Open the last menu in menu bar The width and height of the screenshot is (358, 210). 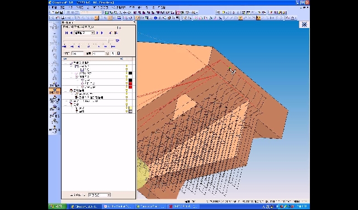pyautogui.click(x=162, y=7)
